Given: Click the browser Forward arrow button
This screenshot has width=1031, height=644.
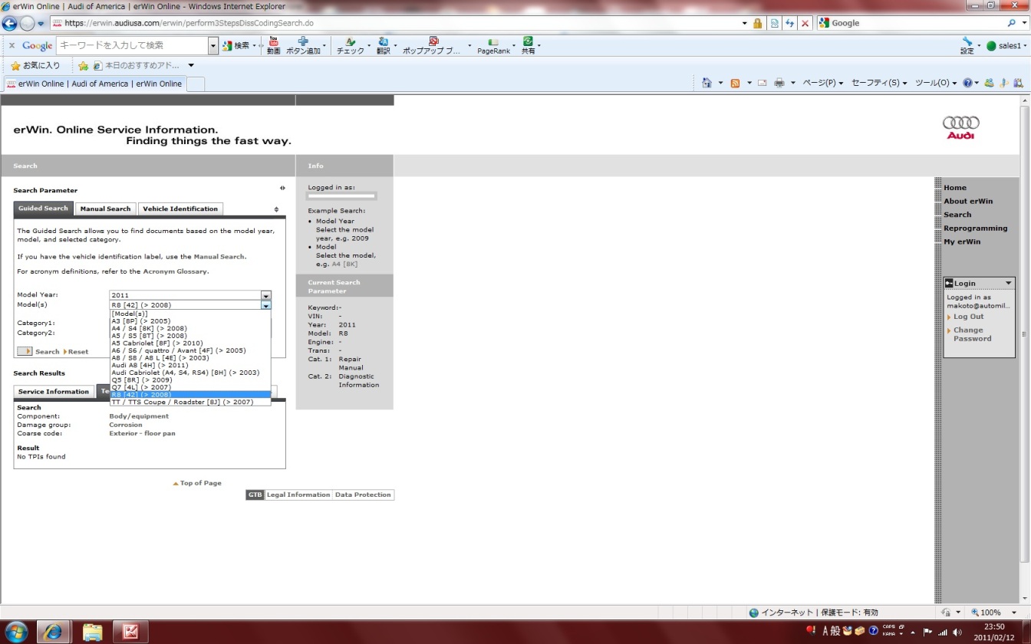Looking at the screenshot, I should [27, 23].
